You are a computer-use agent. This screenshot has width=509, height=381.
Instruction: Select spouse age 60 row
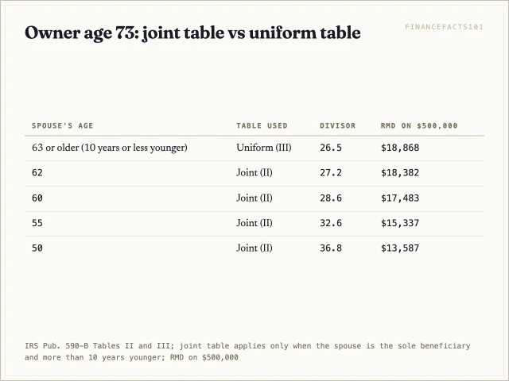[x=254, y=198]
